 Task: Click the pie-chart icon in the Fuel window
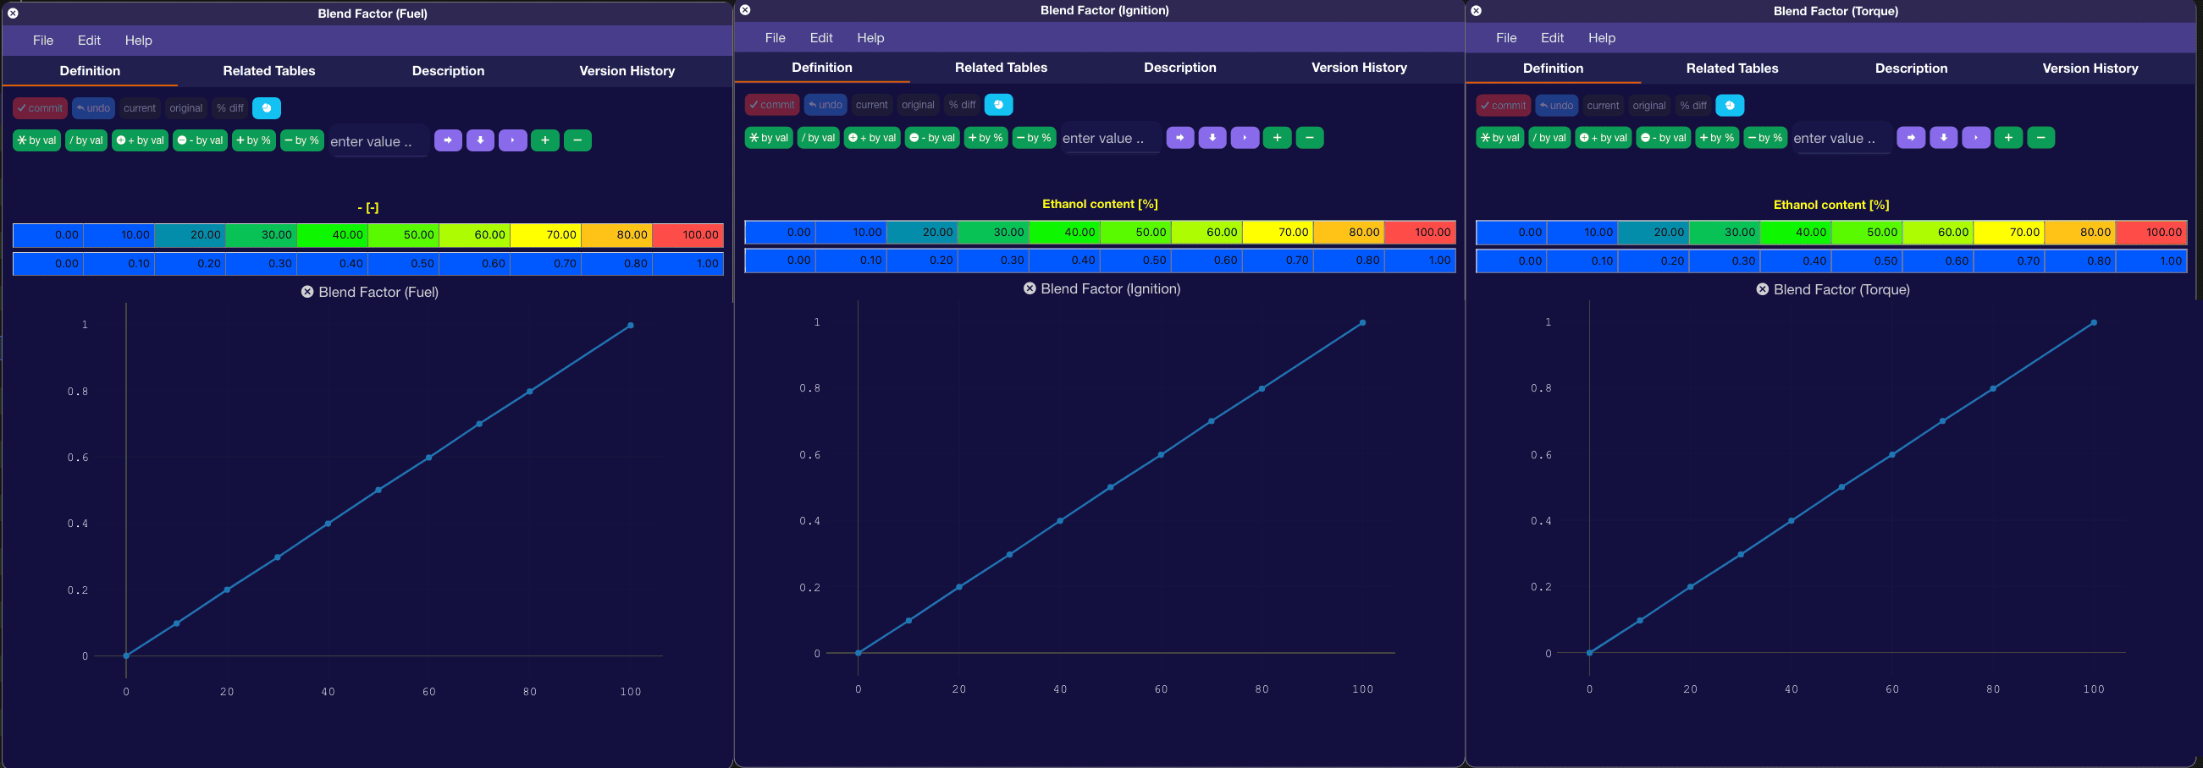(x=266, y=108)
